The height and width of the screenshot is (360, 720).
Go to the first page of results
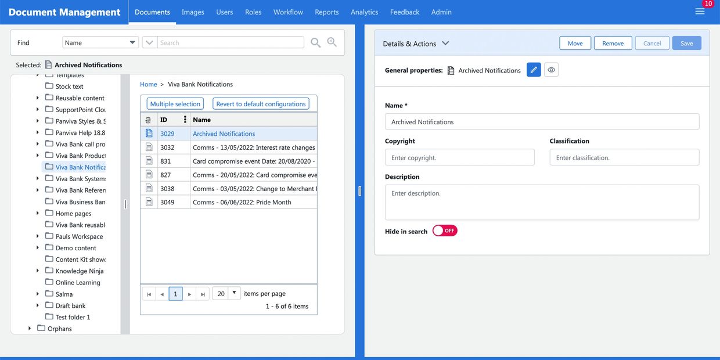tap(149, 294)
